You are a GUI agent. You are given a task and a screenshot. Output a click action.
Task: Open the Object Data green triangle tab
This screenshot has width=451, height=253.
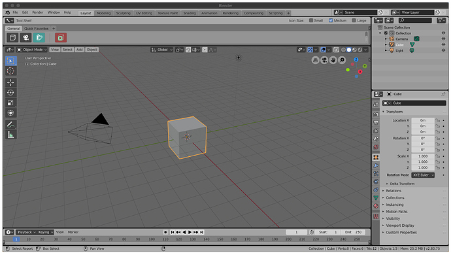point(376,198)
